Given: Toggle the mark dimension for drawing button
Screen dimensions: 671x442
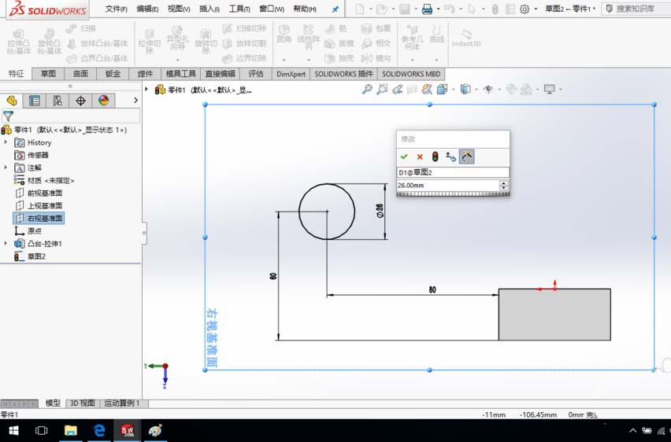Looking at the screenshot, I should coord(466,157).
